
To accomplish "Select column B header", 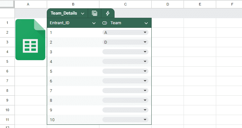I will coord(73,4).
